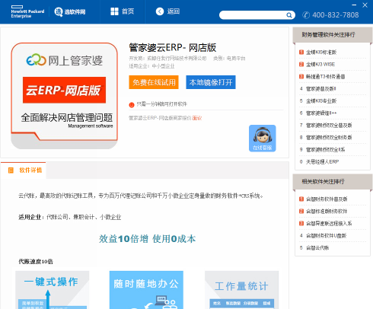Click rank badge 3 beside 畅捷通T3
This screenshot has width=373, height=309.
301,77
